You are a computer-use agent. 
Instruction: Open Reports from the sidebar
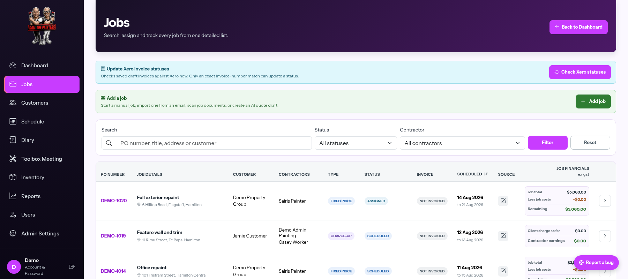coord(42,196)
